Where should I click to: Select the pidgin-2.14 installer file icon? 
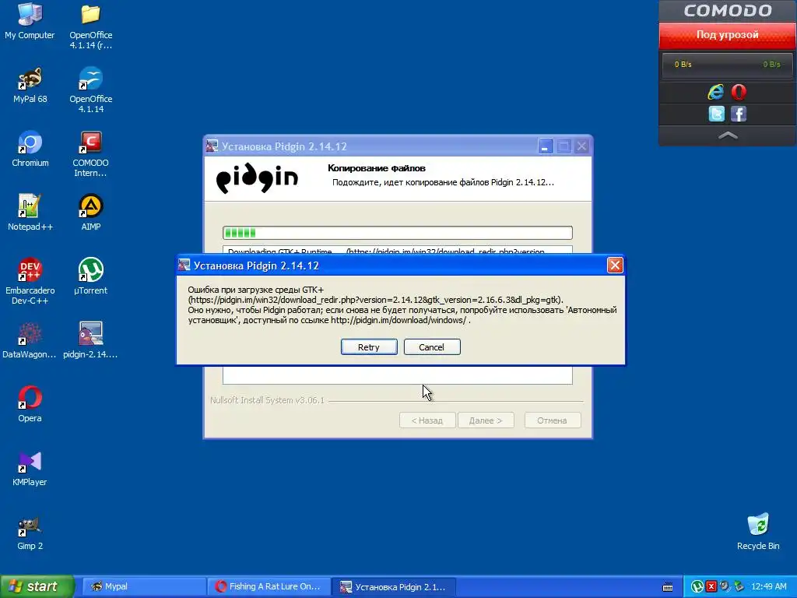point(90,341)
